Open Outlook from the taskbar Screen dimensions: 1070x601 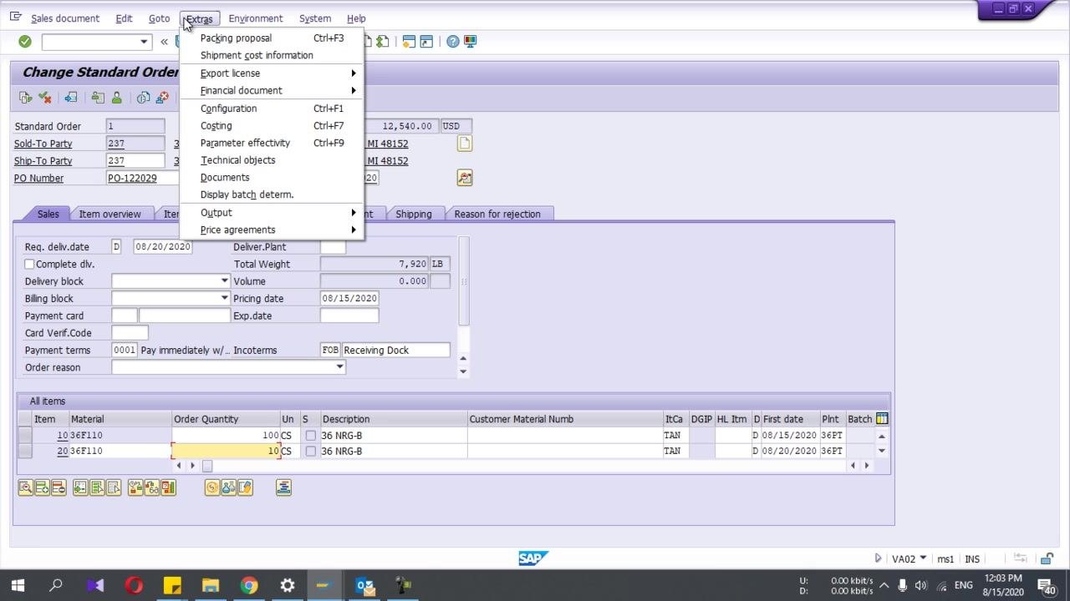(x=364, y=585)
